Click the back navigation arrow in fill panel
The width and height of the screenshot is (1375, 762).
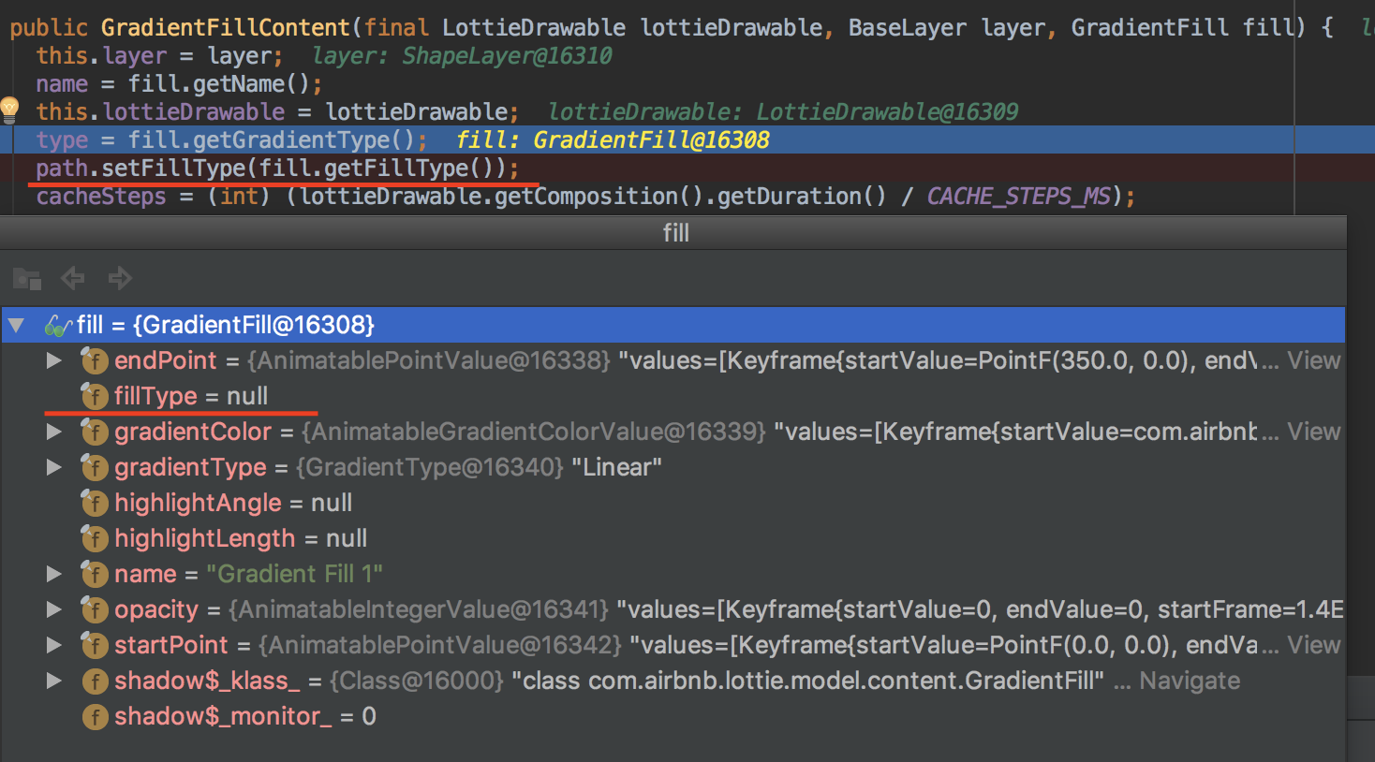pyautogui.click(x=72, y=278)
